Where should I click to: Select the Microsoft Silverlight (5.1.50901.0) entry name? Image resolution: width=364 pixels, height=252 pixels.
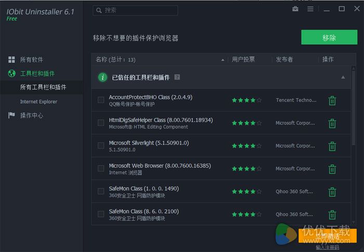pyautogui.click(x=149, y=143)
